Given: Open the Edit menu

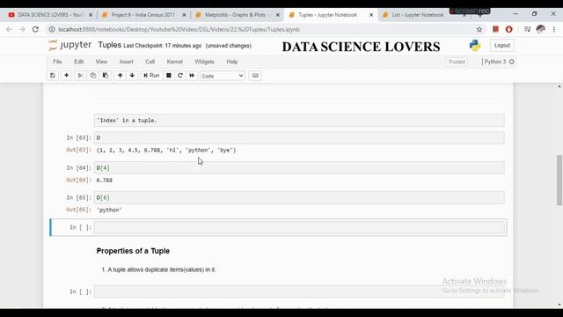Looking at the screenshot, I should [x=78, y=62].
